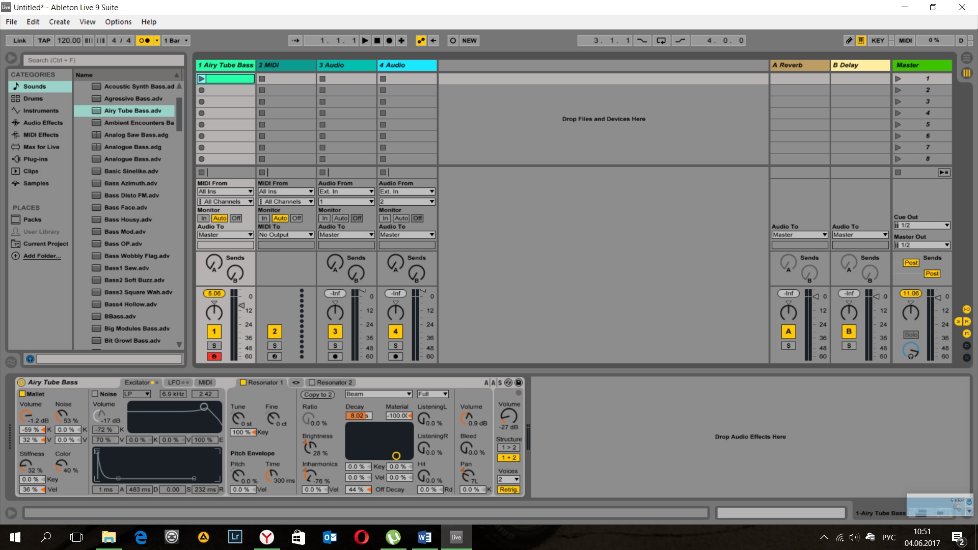Open the Create menu
978x550 pixels.
pyautogui.click(x=59, y=22)
